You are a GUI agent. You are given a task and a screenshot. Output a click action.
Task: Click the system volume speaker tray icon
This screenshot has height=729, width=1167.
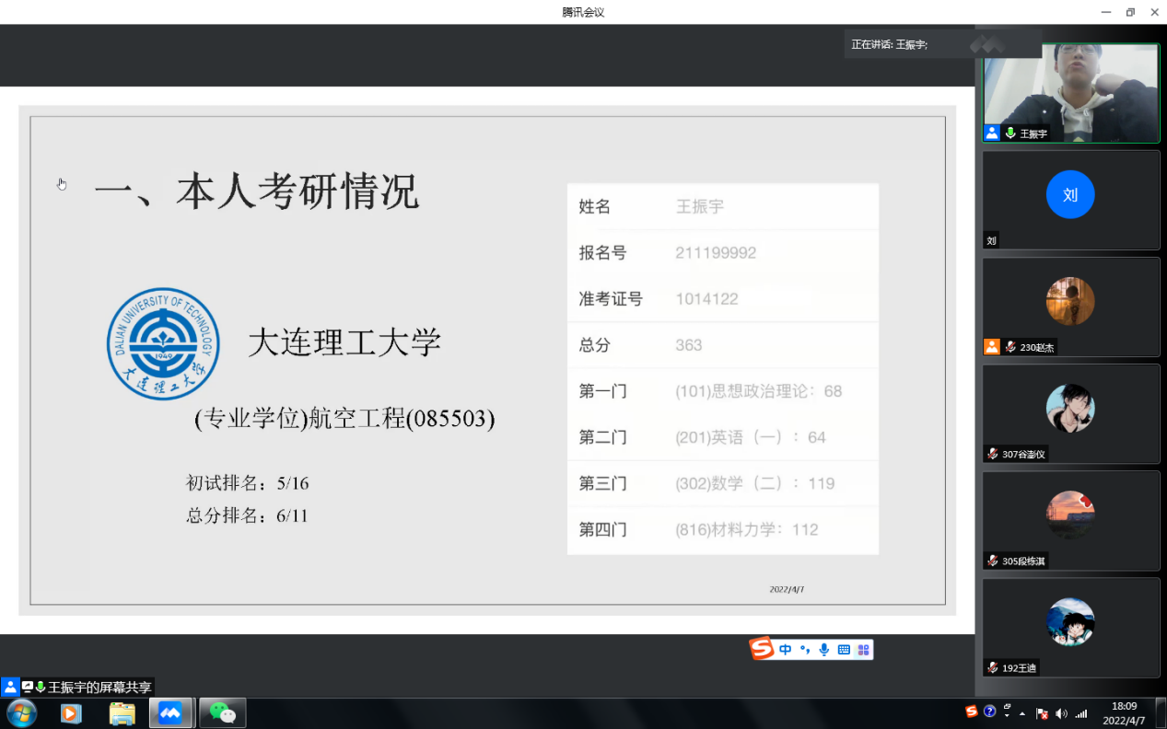click(1061, 713)
